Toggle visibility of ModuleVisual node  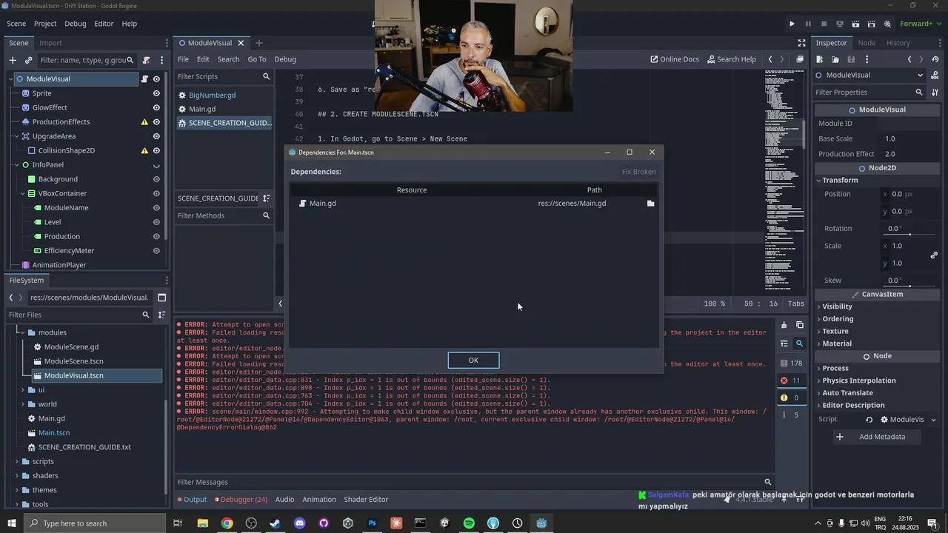156,79
